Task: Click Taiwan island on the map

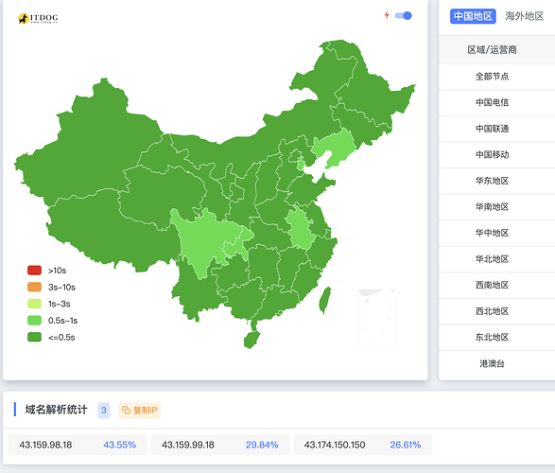Action: tap(325, 300)
